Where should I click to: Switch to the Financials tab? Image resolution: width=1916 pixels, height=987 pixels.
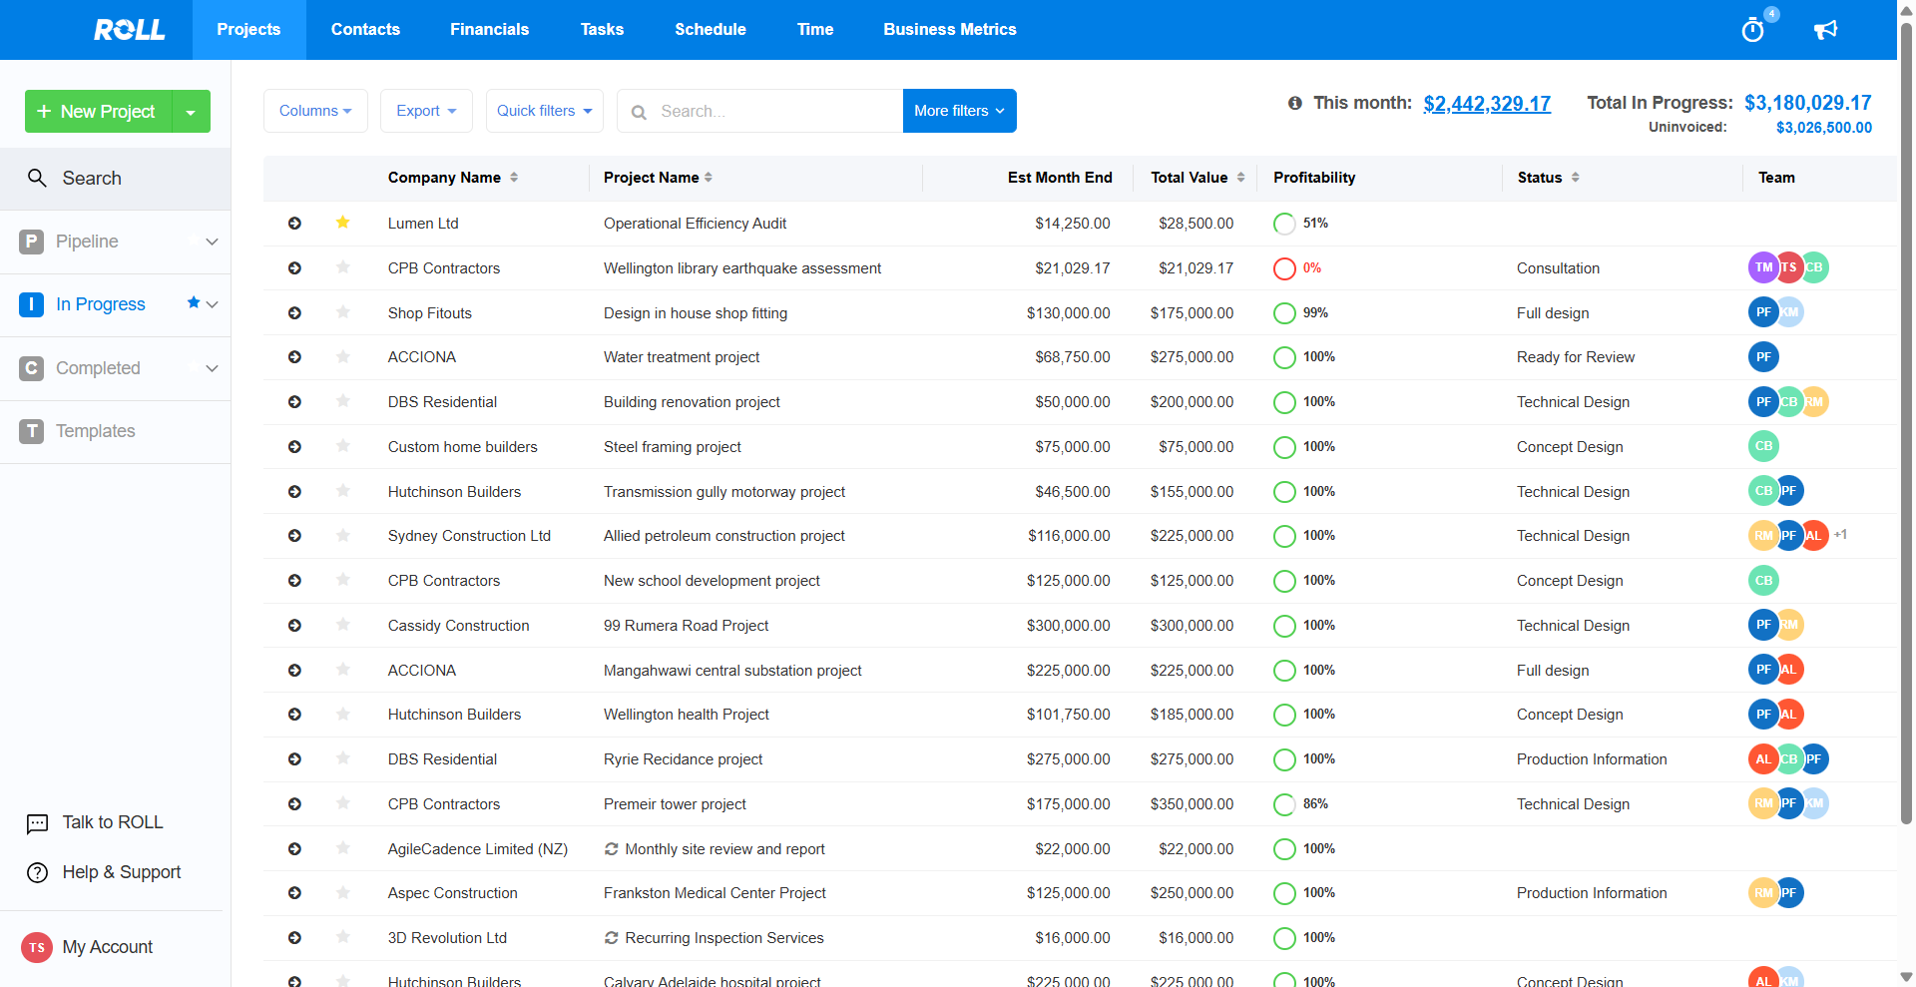[489, 30]
